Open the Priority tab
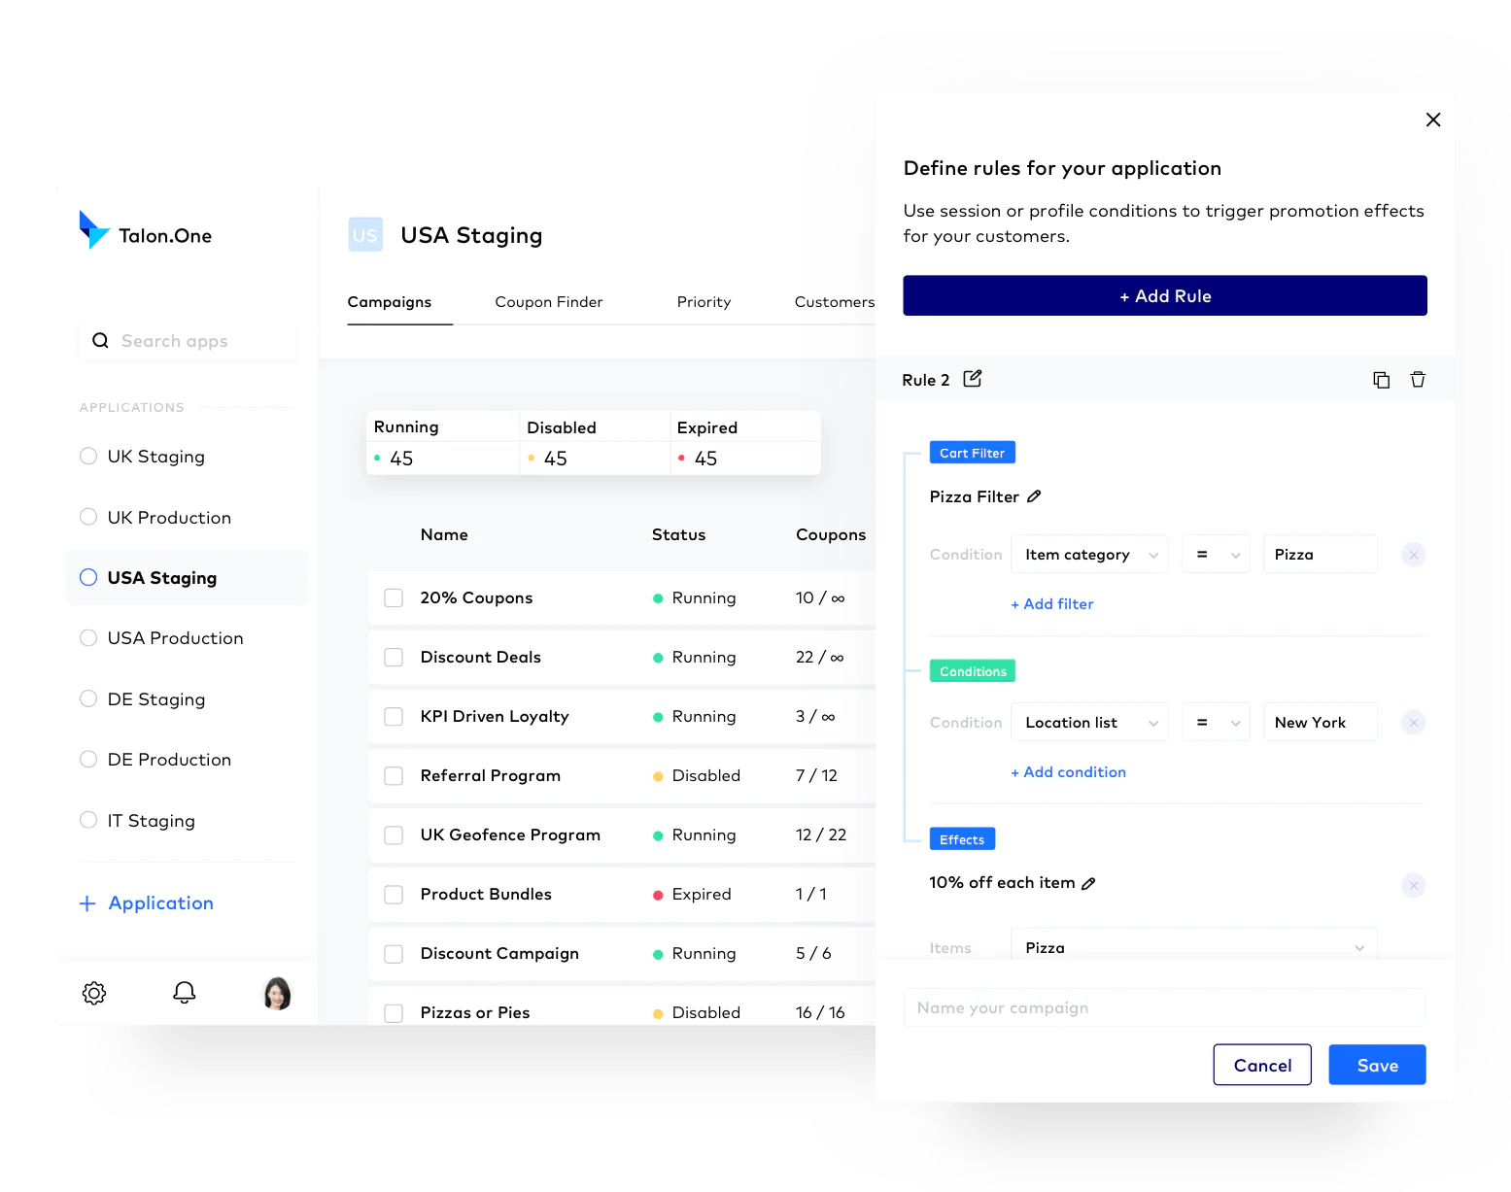The height and width of the screenshot is (1192, 1511). click(704, 302)
